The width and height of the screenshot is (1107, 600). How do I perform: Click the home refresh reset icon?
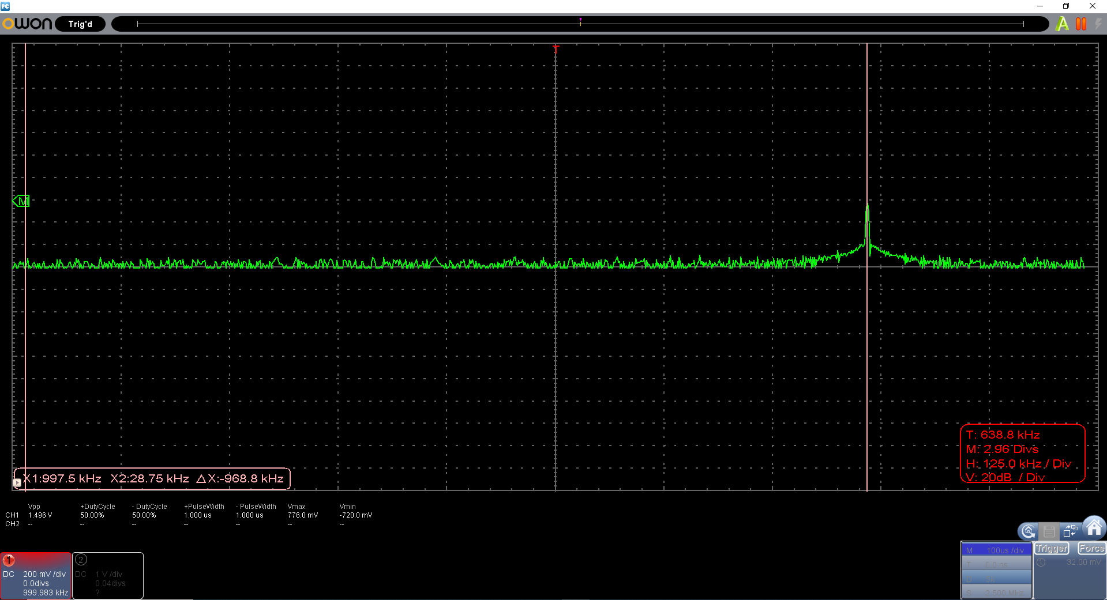coord(1028,531)
